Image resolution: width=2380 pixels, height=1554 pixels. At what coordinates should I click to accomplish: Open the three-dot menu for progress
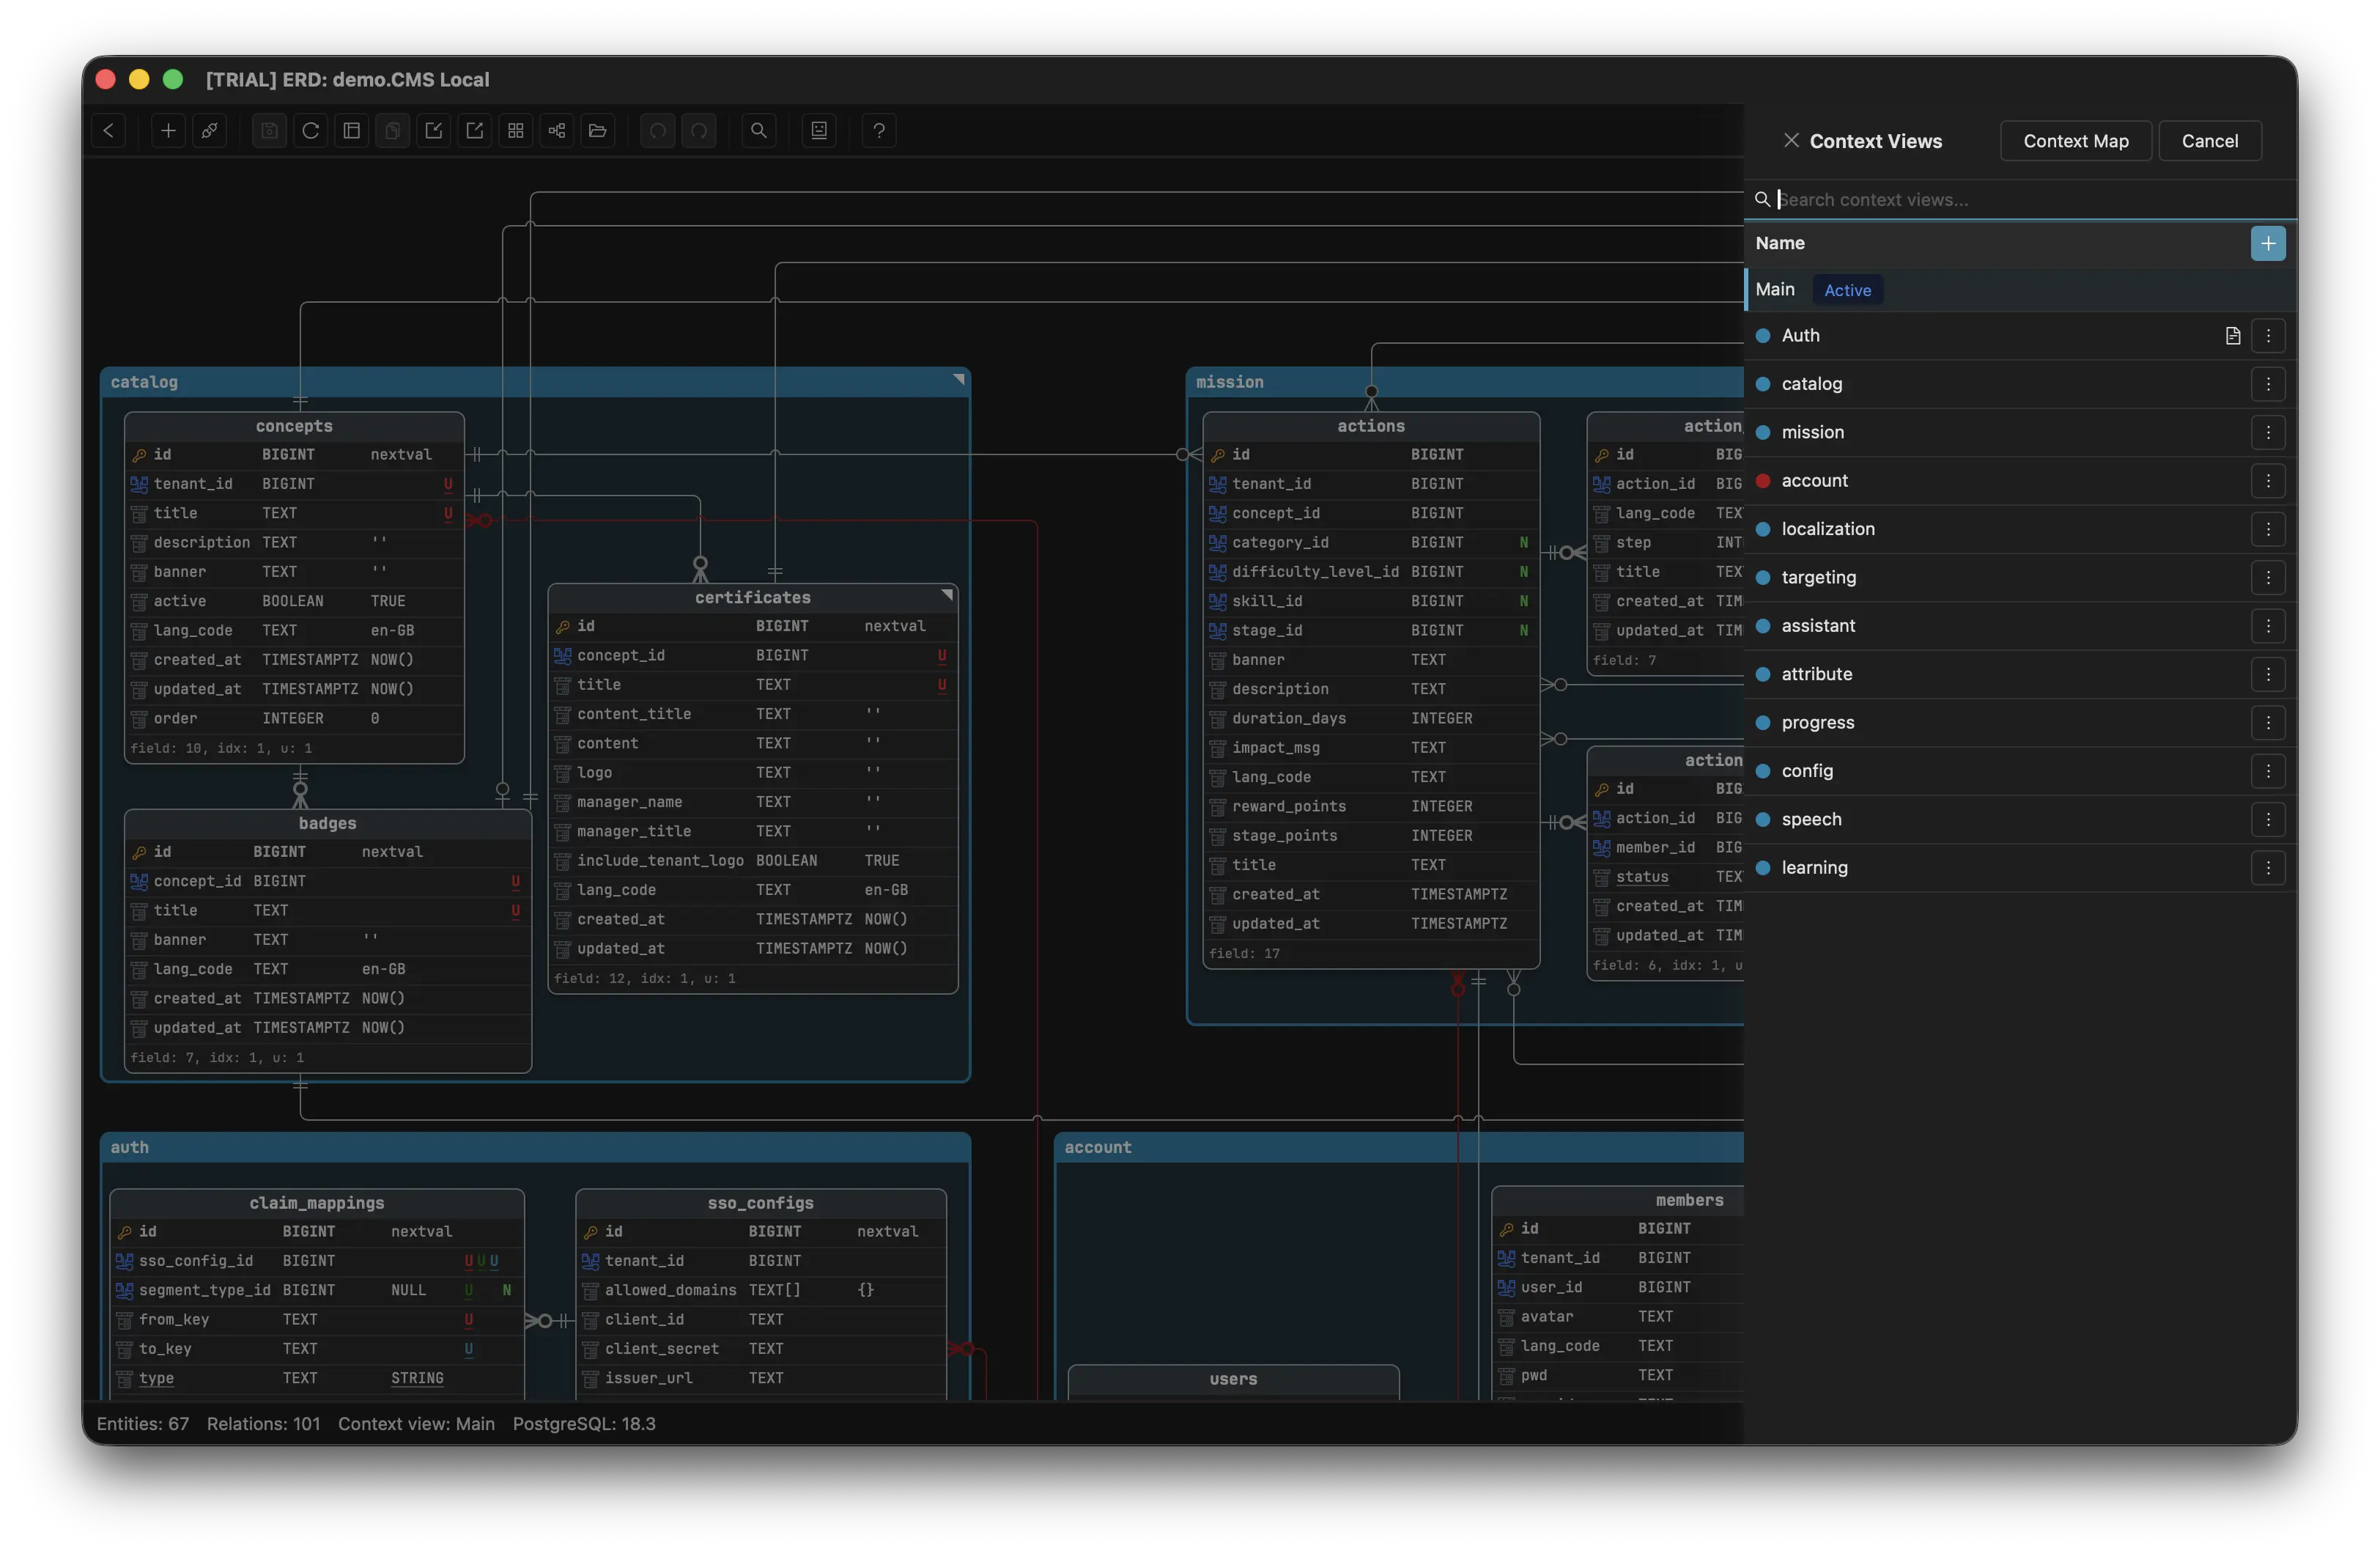(x=2267, y=723)
